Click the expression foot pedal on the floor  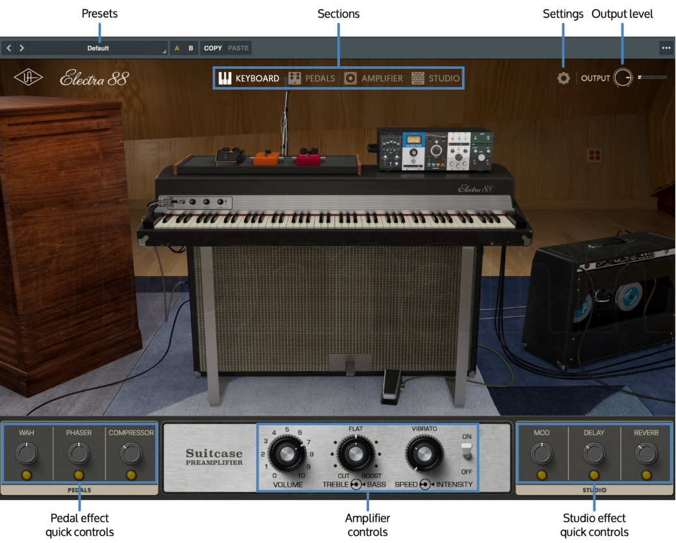click(392, 386)
